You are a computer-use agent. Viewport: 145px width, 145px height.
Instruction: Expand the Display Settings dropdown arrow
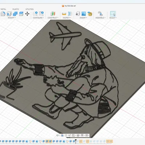[80, 136]
